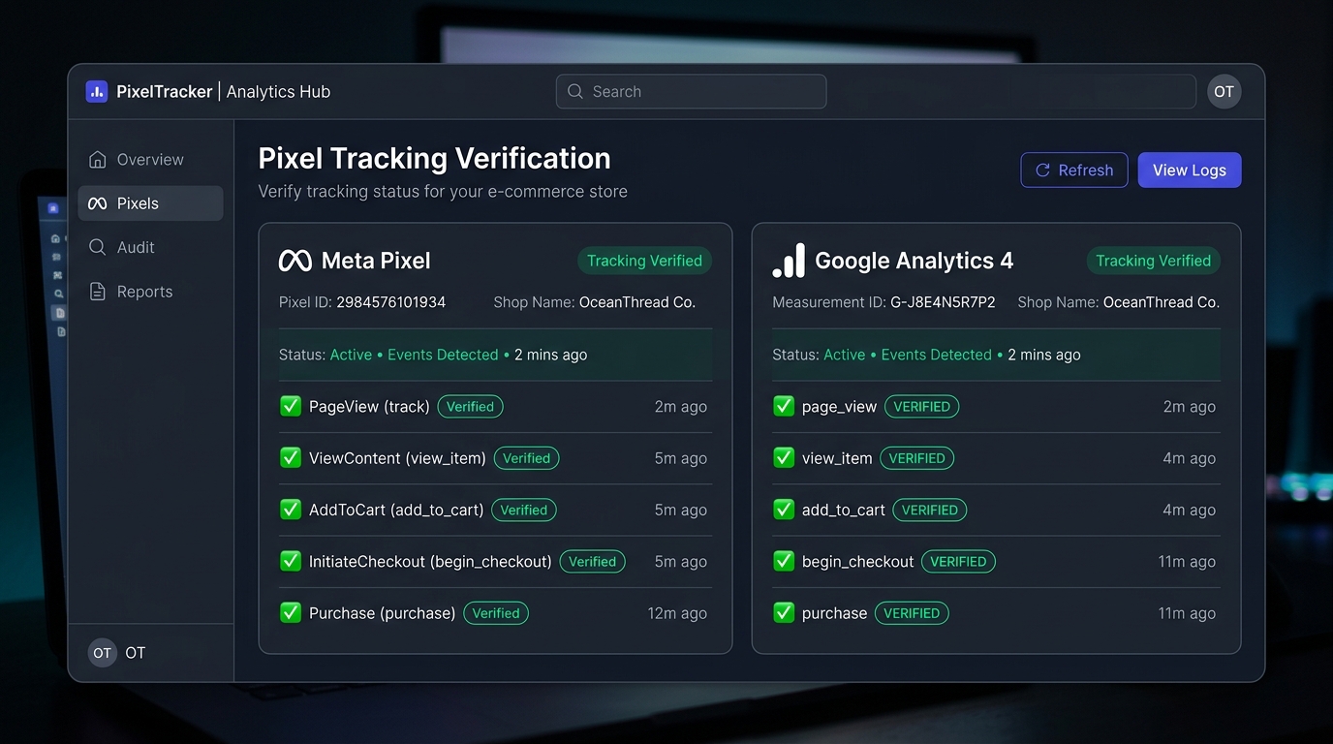Click the Refresh button
1333x744 pixels.
click(x=1074, y=170)
